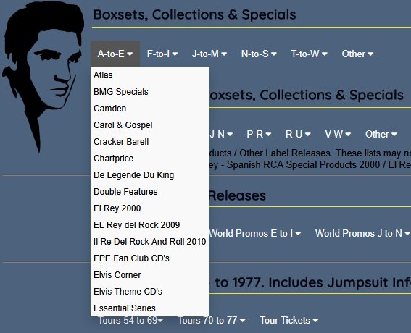Open the J-to-M dropdown
This screenshot has width=411, height=333.
[x=209, y=54]
